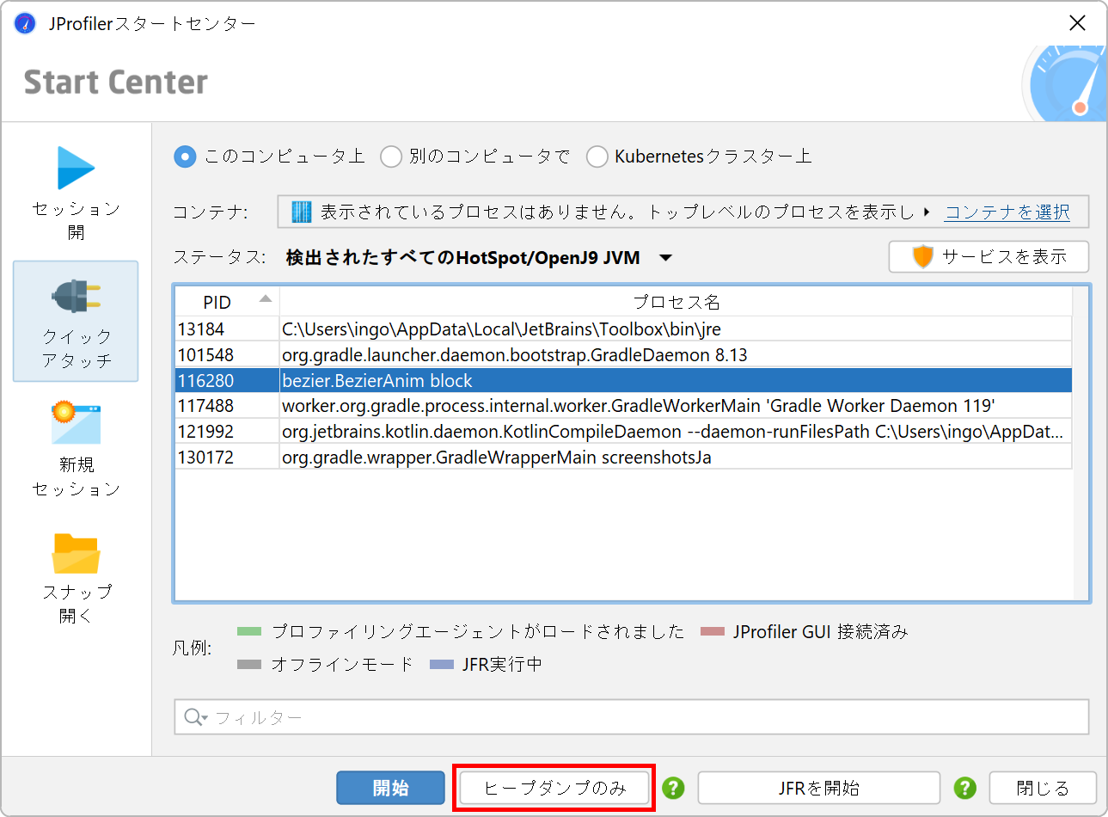Image resolution: width=1108 pixels, height=817 pixels.
Task: Click the ヒープダンプのみ button
Action: [x=554, y=788]
